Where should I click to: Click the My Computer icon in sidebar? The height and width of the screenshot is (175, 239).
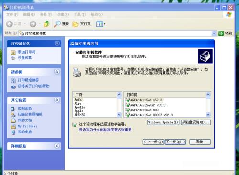pyautogui.click(x=13, y=132)
